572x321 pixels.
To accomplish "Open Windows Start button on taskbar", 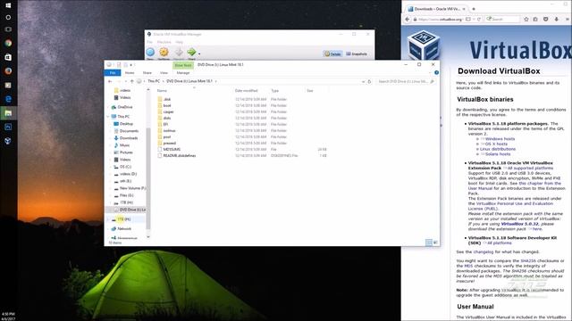I will [8, 5].
